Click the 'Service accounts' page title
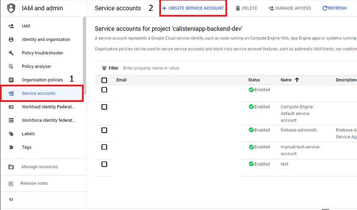The image size is (357, 210). coord(118,8)
